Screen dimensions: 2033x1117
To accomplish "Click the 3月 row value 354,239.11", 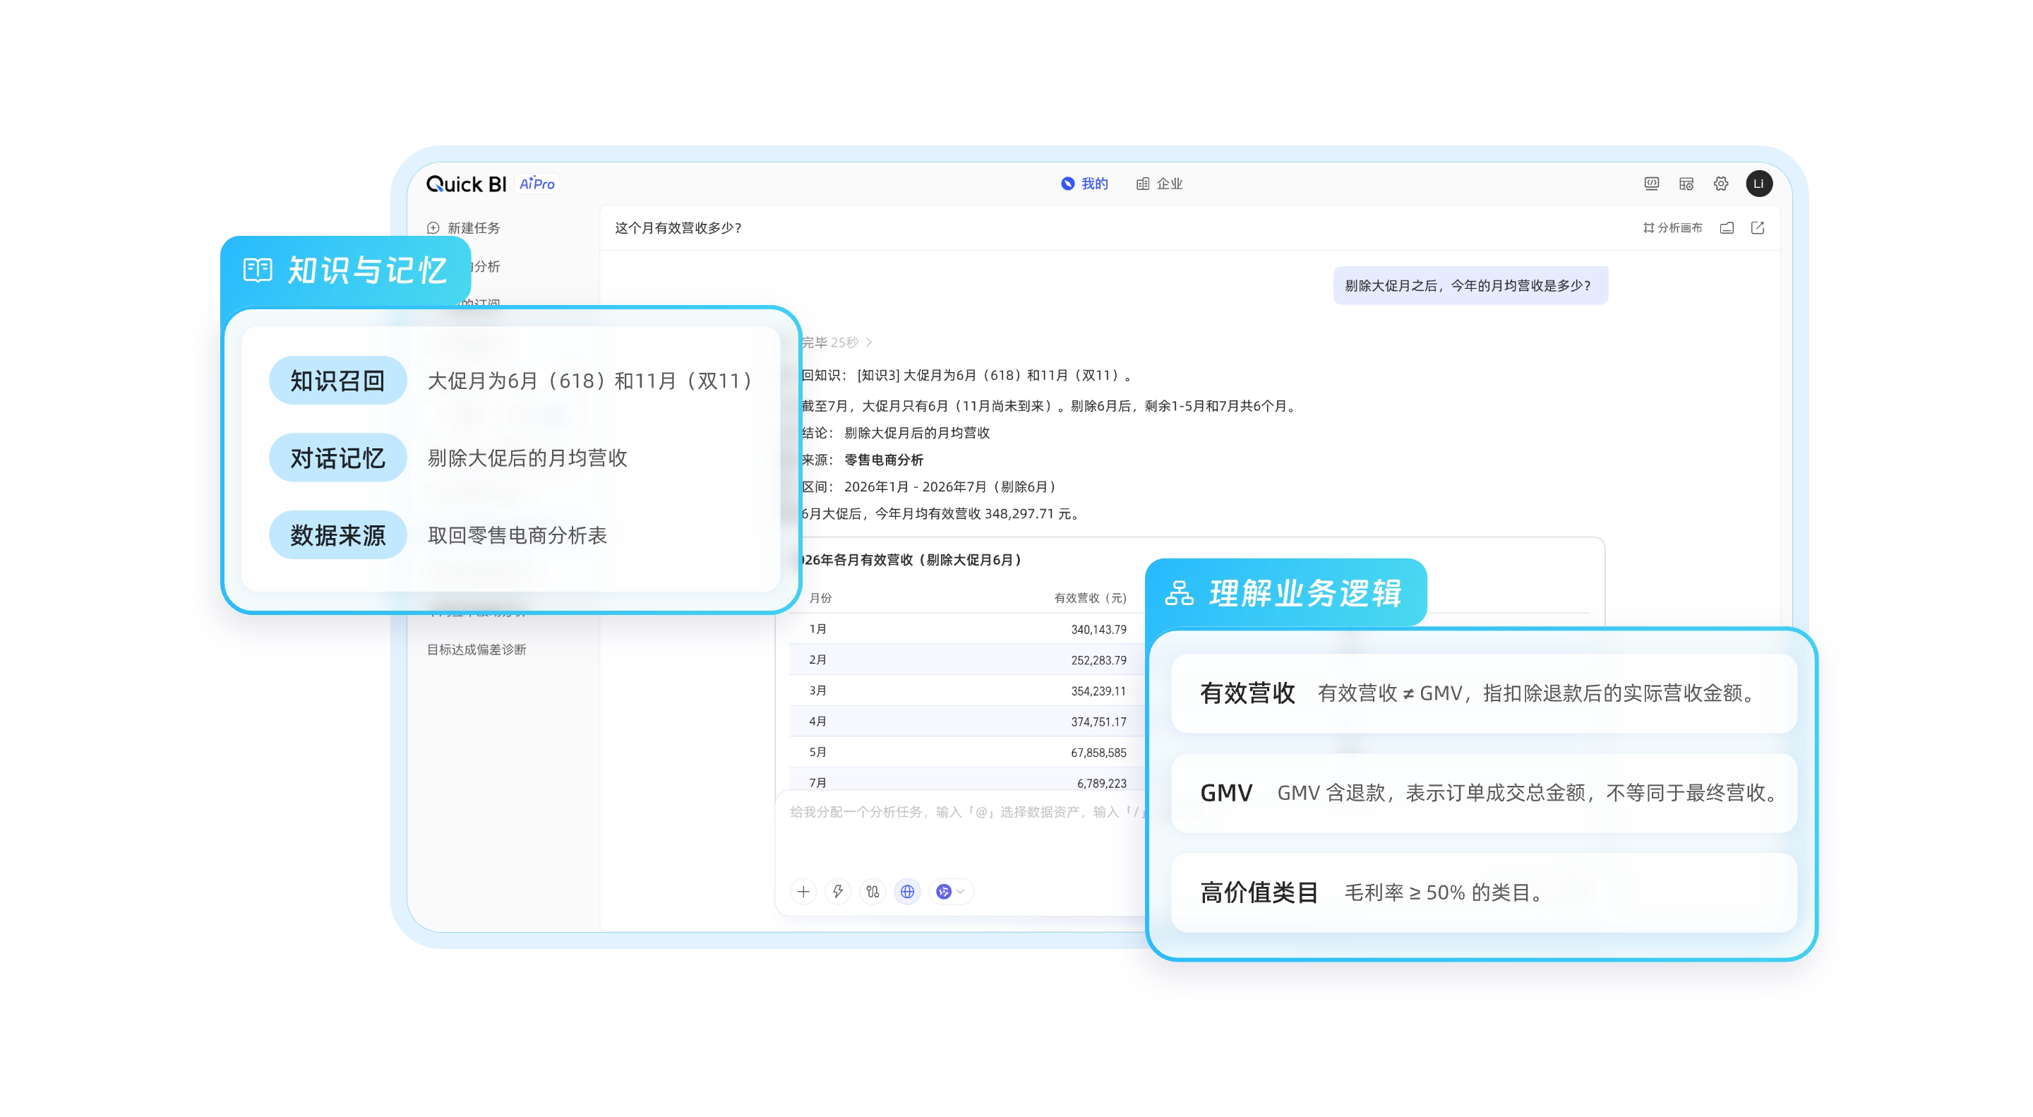I will tap(1098, 691).
